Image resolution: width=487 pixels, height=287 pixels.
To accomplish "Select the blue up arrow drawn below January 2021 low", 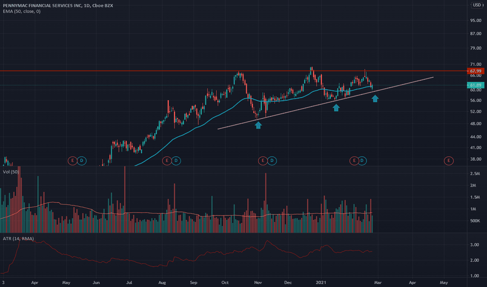I will coord(336,107).
